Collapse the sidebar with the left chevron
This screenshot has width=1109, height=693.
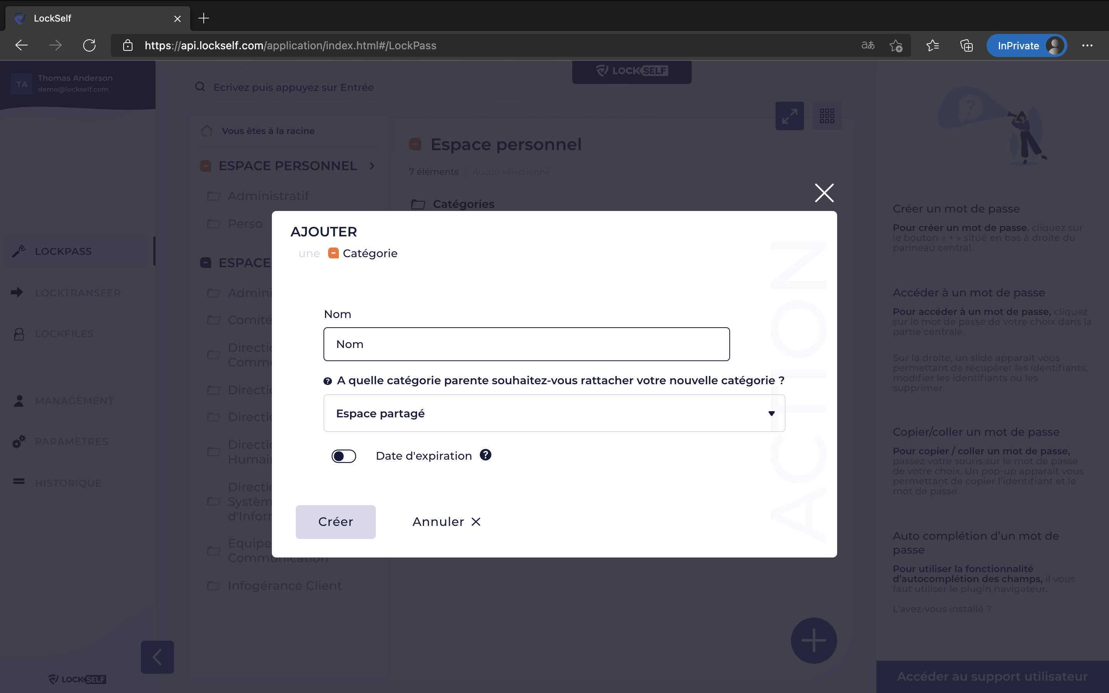tap(157, 657)
